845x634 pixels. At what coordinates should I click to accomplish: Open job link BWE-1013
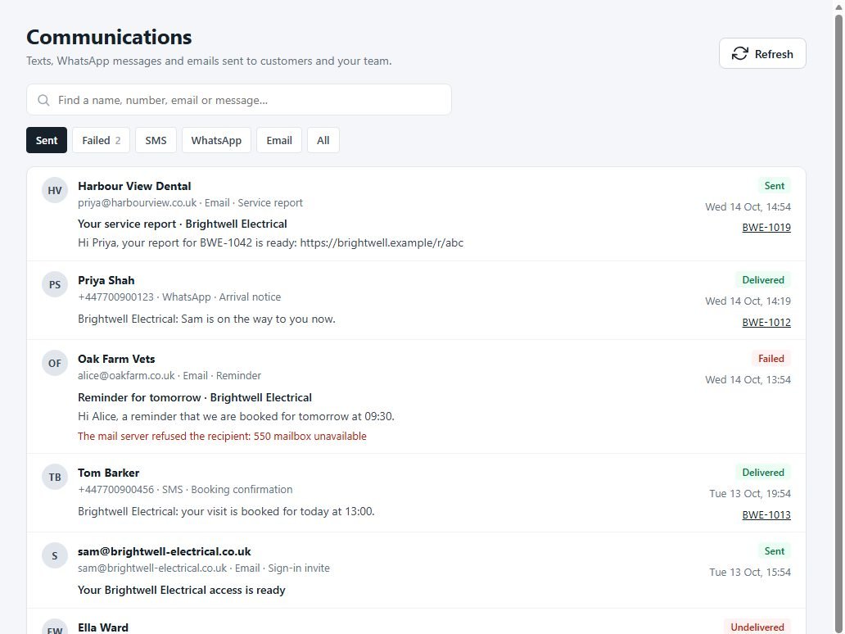click(766, 515)
